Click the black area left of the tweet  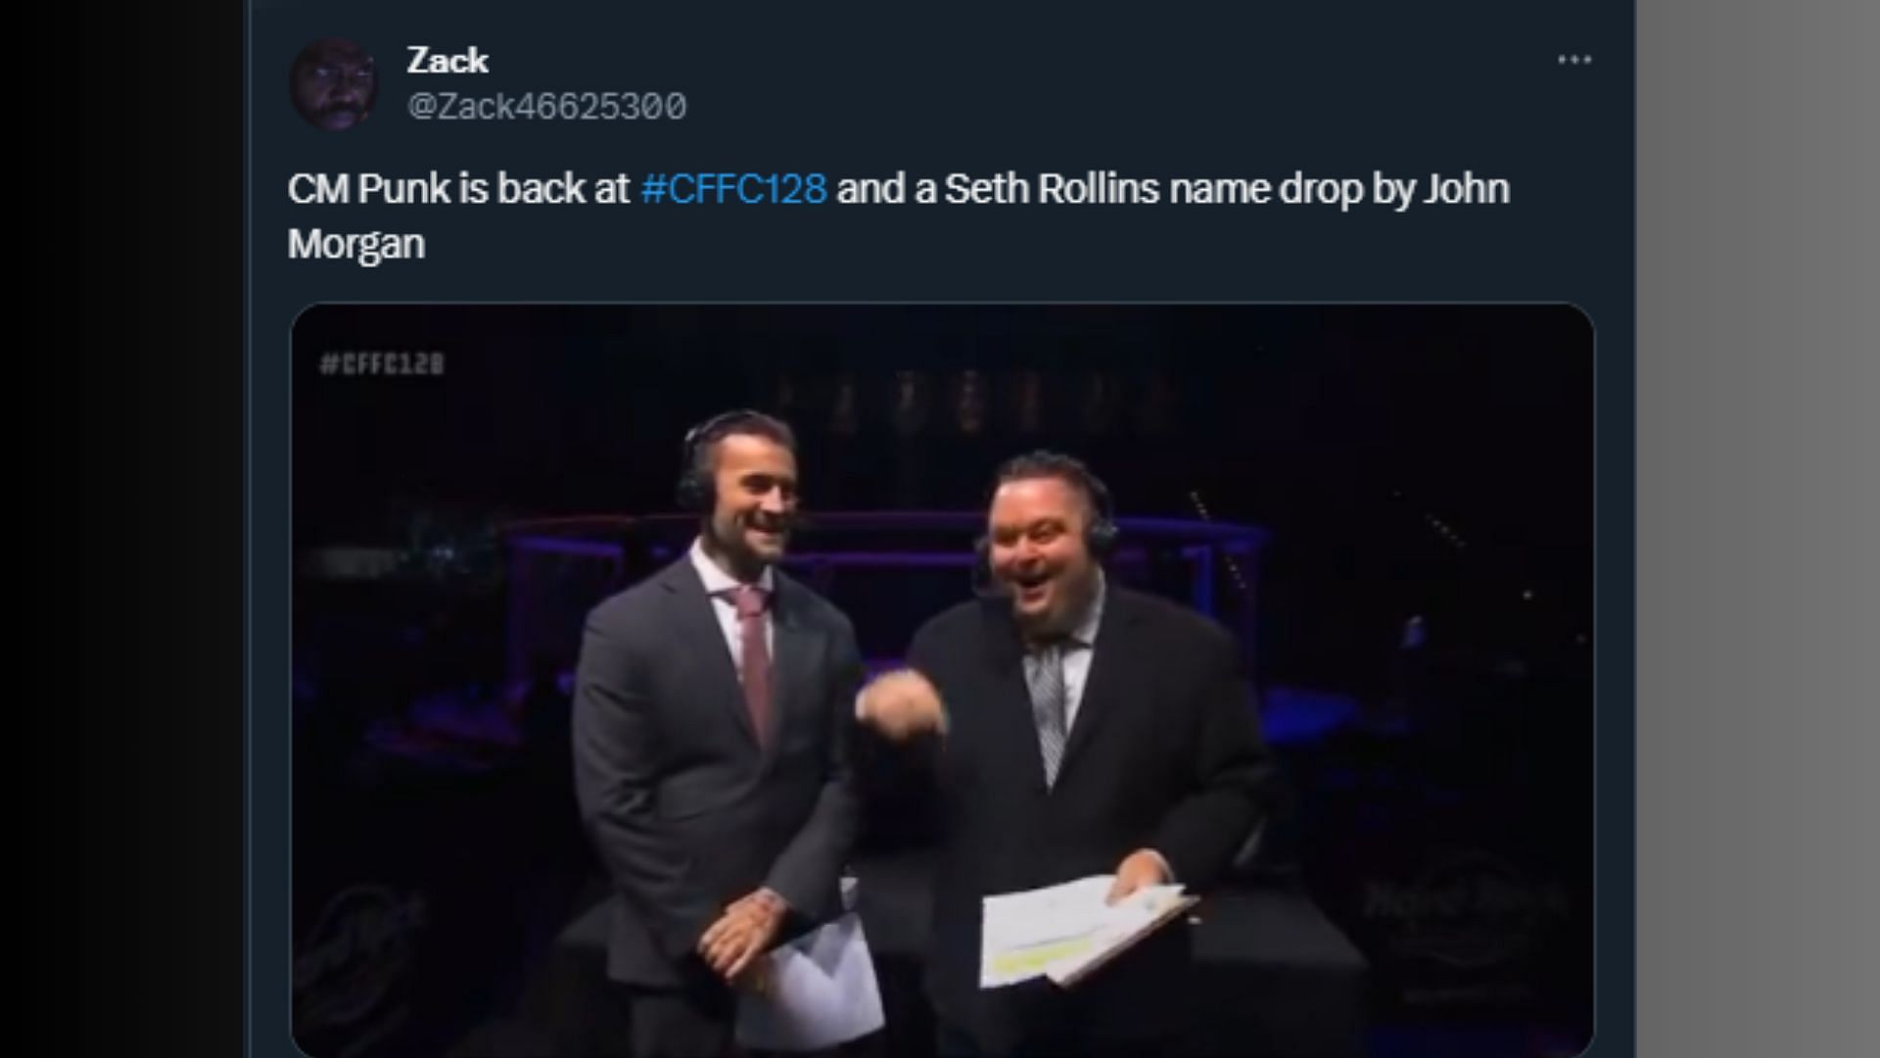click(x=121, y=529)
